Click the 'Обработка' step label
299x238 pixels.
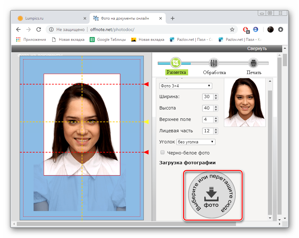pos(214,72)
